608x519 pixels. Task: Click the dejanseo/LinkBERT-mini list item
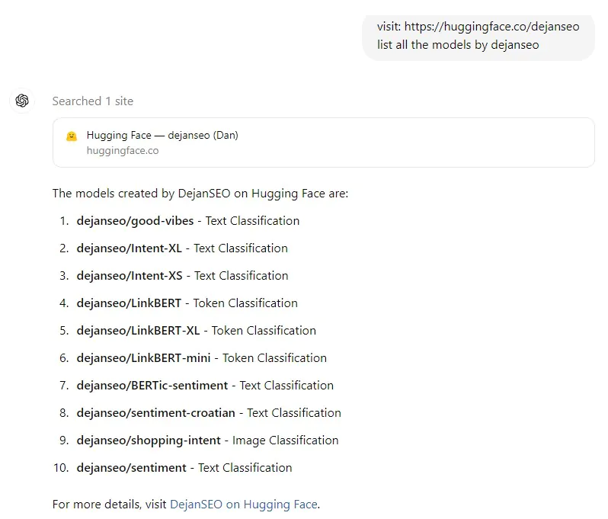[x=202, y=358]
